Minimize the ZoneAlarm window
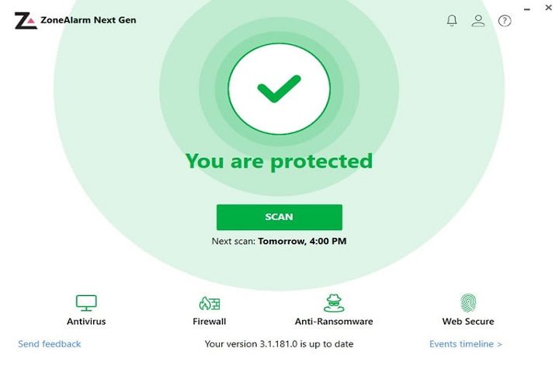 tap(527, 9)
